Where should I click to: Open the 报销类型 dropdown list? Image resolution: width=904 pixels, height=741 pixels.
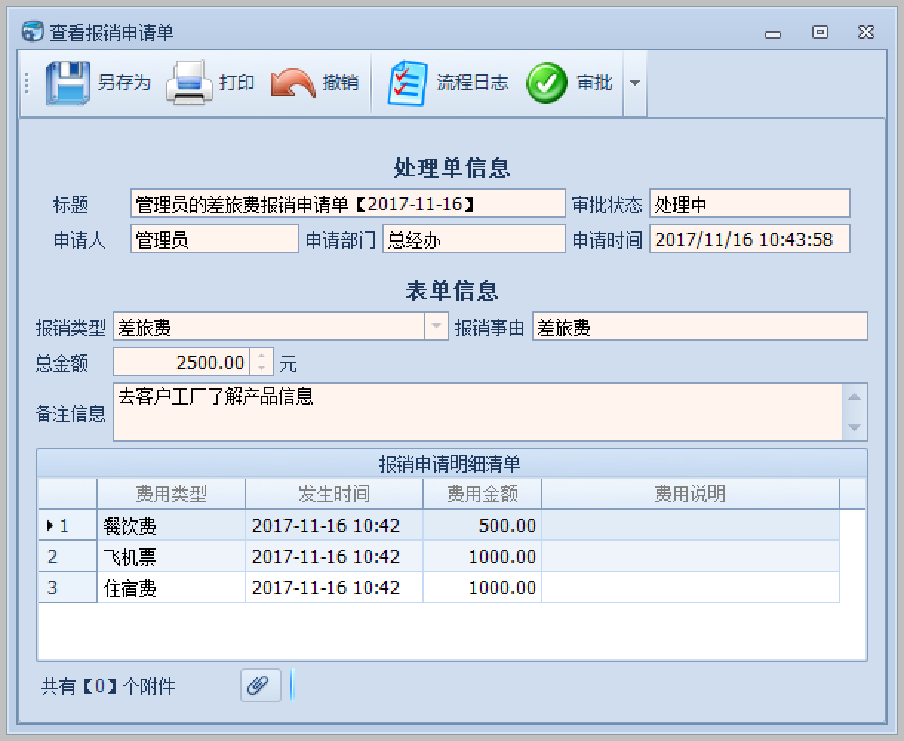(436, 327)
